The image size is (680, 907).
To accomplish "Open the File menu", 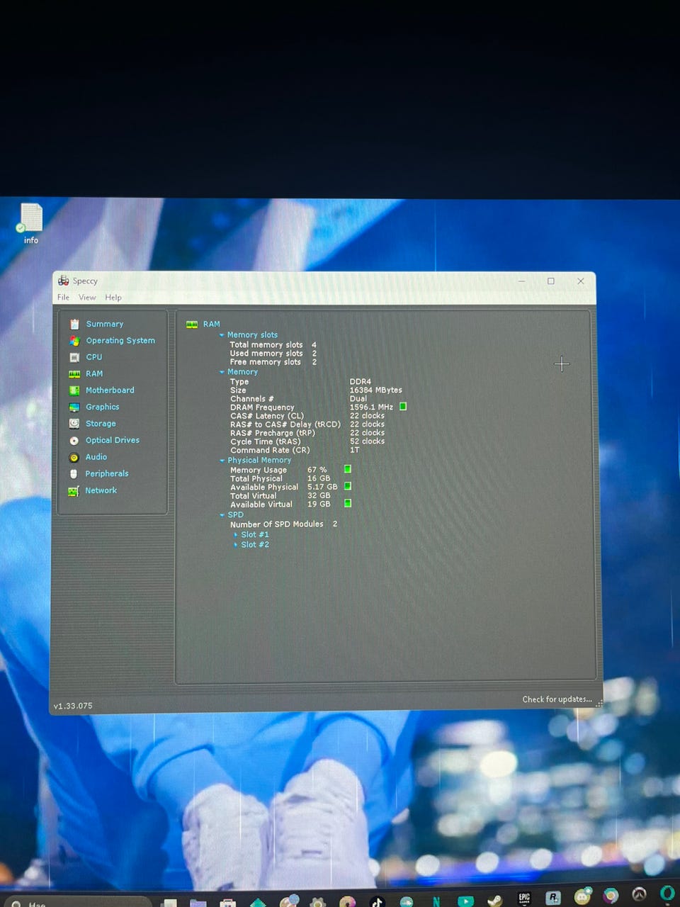I will click(x=64, y=298).
